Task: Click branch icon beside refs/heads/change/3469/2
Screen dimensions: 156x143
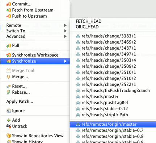Action: coord(78,42)
